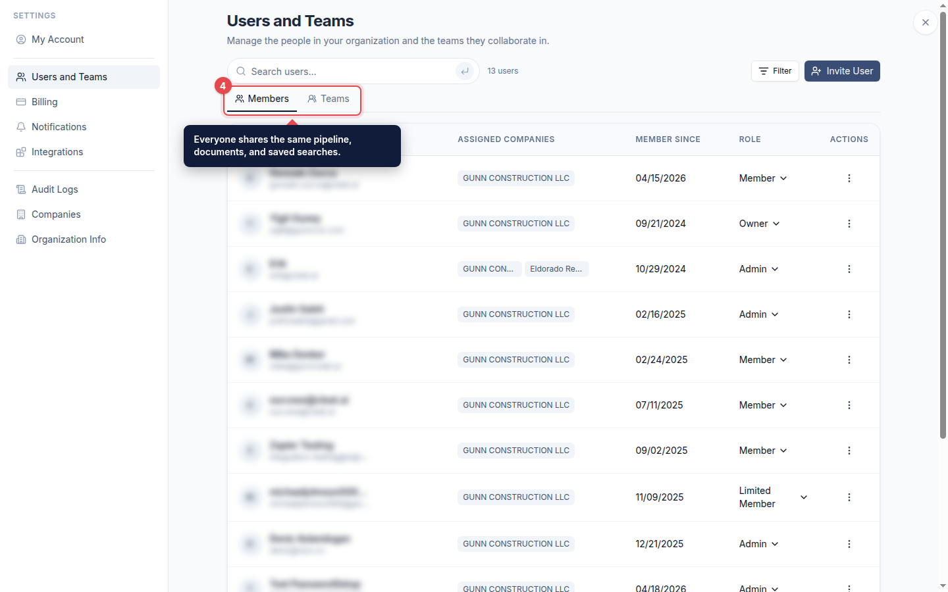Click the Eldorado Re... company tag
Image resolution: width=948 pixels, height=592 pixels.
click(556, 269)
